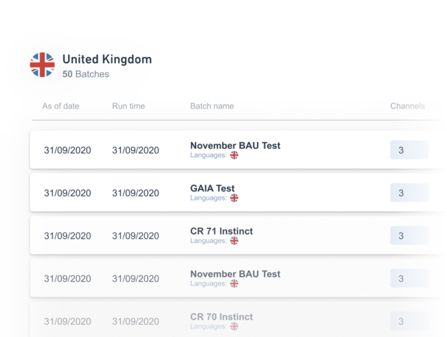447x337 pixels.
Task: Click language flag under first November BAU Test
Action: 234,155
